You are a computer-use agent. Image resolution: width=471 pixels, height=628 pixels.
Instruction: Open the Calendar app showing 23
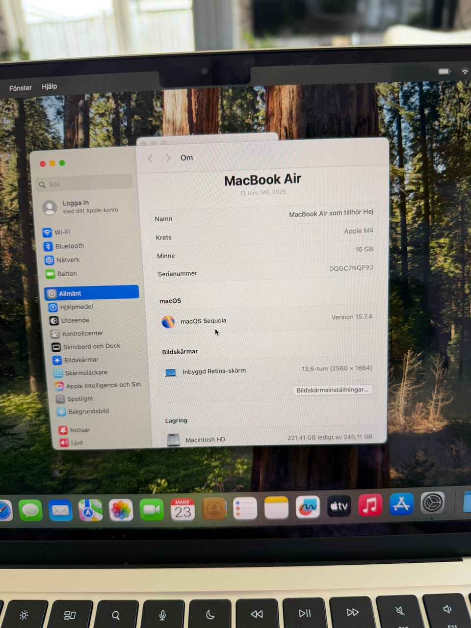183,510
